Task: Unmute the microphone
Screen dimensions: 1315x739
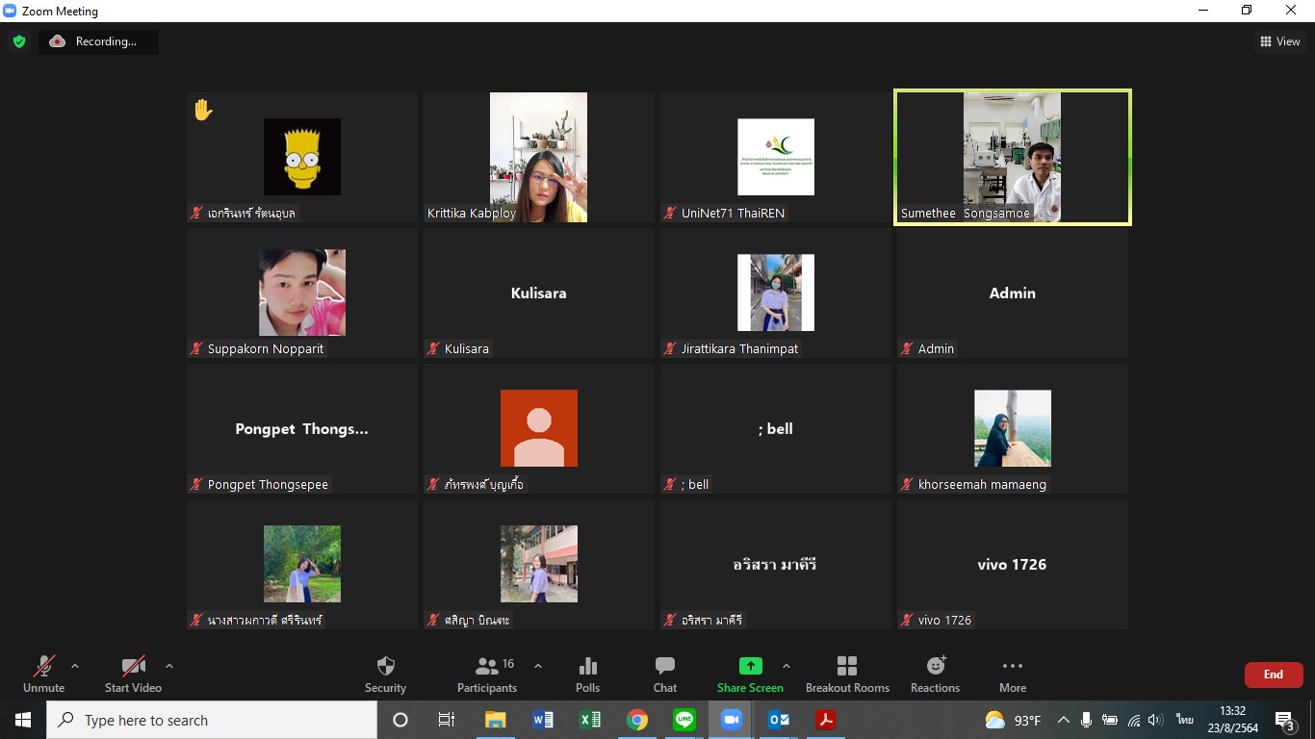Action: [43, 674]
